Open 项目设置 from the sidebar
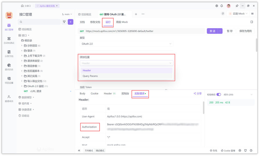 (9, 79)
